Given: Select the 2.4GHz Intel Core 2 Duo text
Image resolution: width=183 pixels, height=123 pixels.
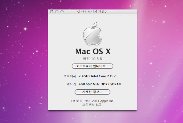Looking at the screenshot, I should 98,76.
